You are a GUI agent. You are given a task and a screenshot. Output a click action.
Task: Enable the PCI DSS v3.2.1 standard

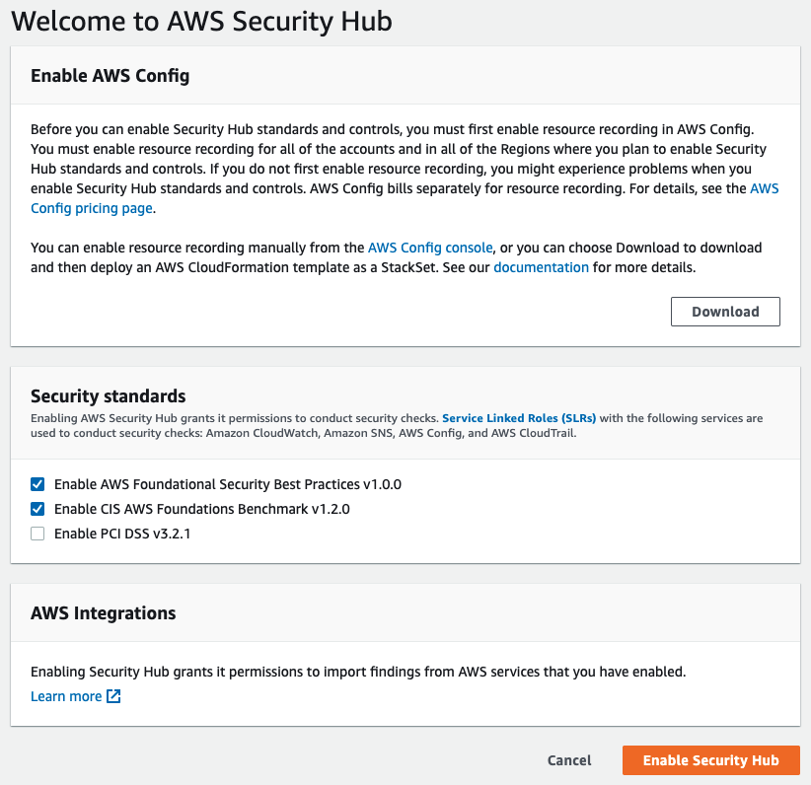point(37,534)
